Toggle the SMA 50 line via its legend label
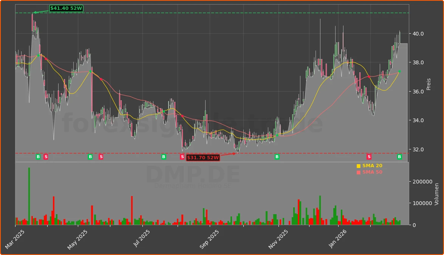 point(372,172)
